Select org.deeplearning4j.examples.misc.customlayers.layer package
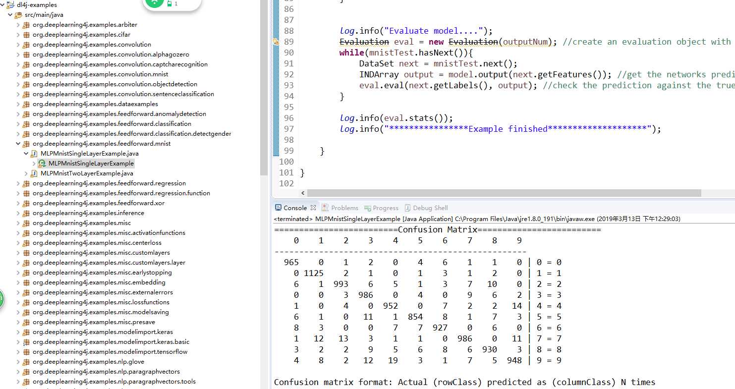This screenshot has width=735, height=389. tap(109, 263)
